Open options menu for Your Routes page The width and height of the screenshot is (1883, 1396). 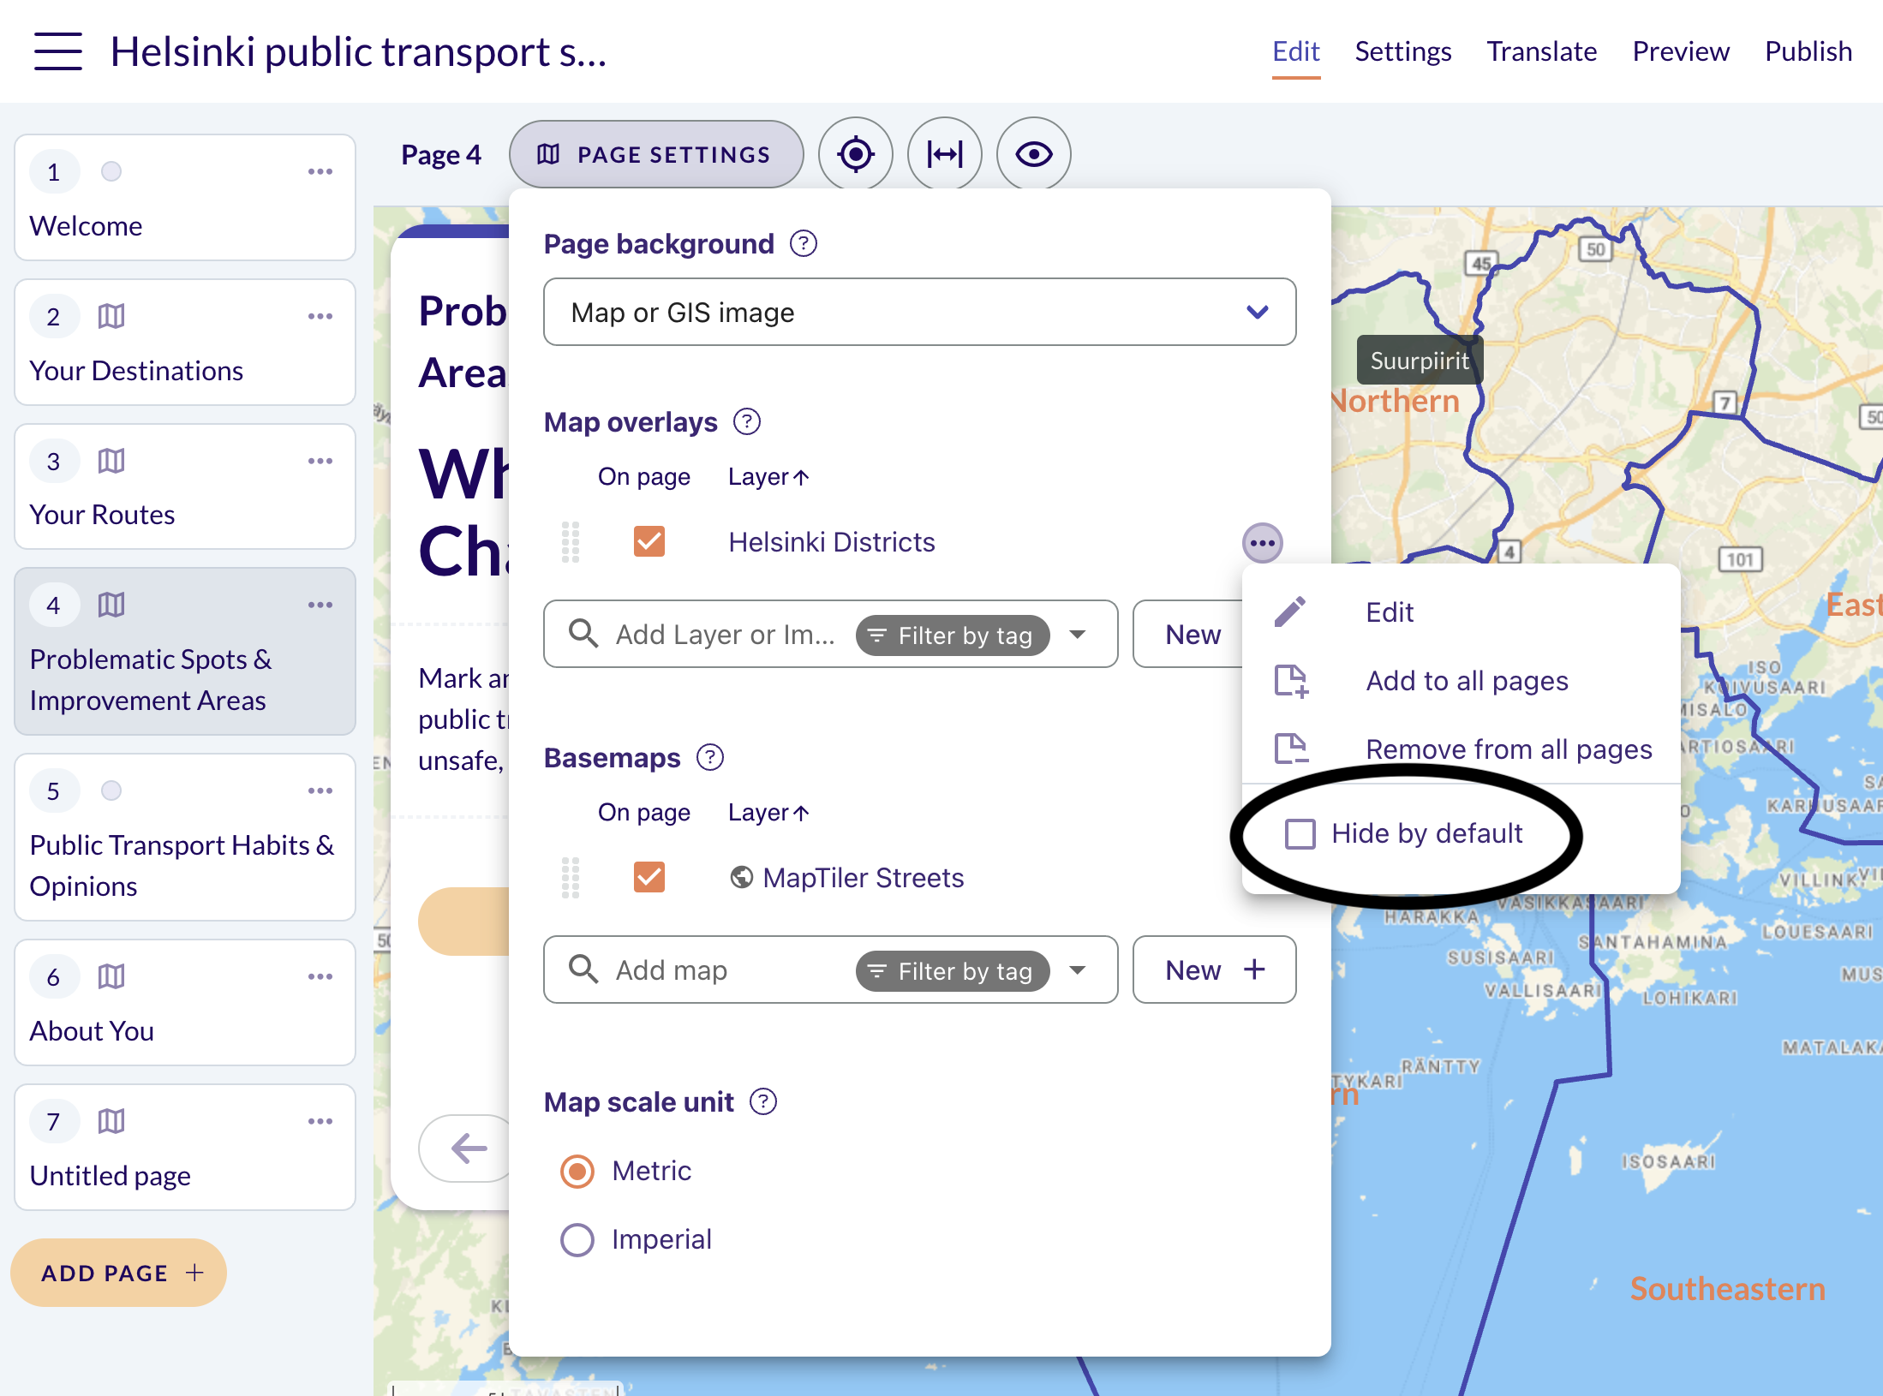pos(320,462)
